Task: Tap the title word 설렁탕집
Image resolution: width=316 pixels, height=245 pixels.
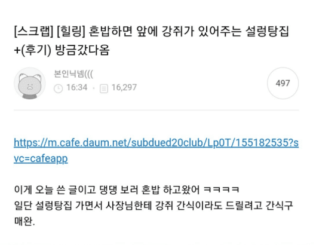Action: coord(268,32)
